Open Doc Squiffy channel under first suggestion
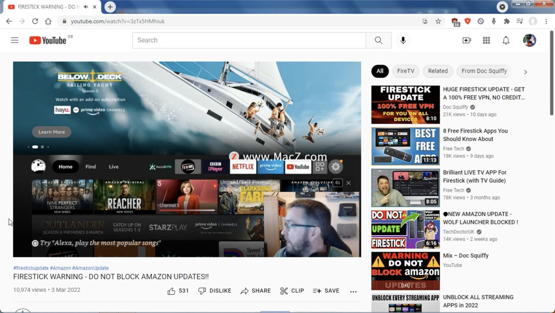This screenshot has height=313, width=555. click(456, 107)
